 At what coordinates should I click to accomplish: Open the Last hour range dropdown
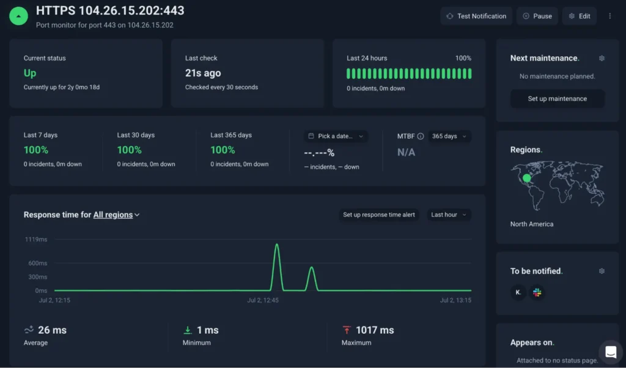(x=449, y=215)
